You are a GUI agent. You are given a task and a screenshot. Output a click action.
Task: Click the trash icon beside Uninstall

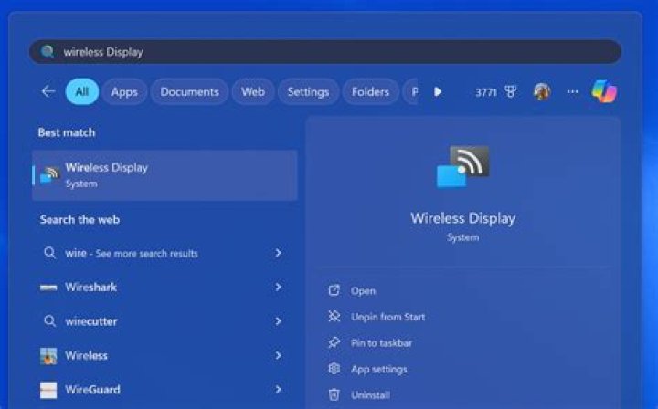click(334, 394)
